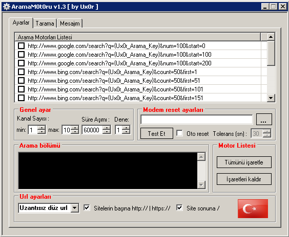This screenshot has height=237, width=289.
Task: Uncheck the Site sonuna / option
Action: (x=179, y=208)
